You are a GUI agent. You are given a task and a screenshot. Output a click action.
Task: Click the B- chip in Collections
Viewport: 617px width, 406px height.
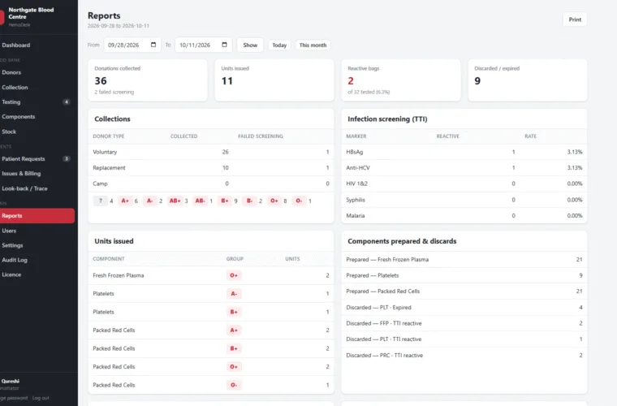tap(249, 201)
